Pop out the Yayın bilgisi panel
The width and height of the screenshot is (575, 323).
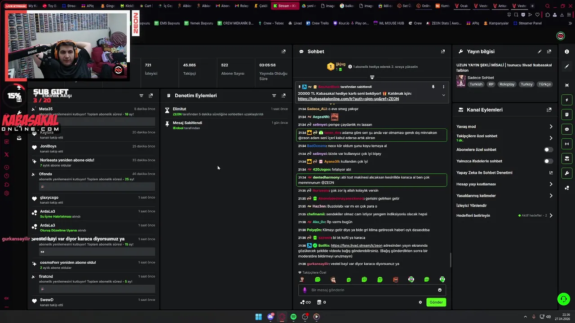[x=549, y=52]
